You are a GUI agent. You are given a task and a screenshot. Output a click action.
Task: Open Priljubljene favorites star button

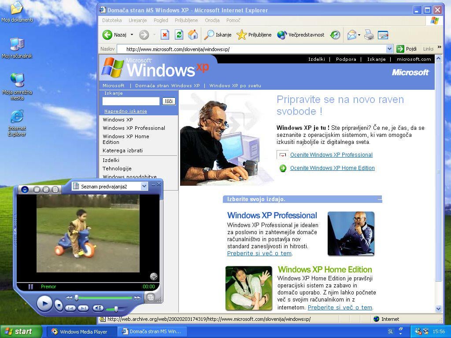point(254,35)
